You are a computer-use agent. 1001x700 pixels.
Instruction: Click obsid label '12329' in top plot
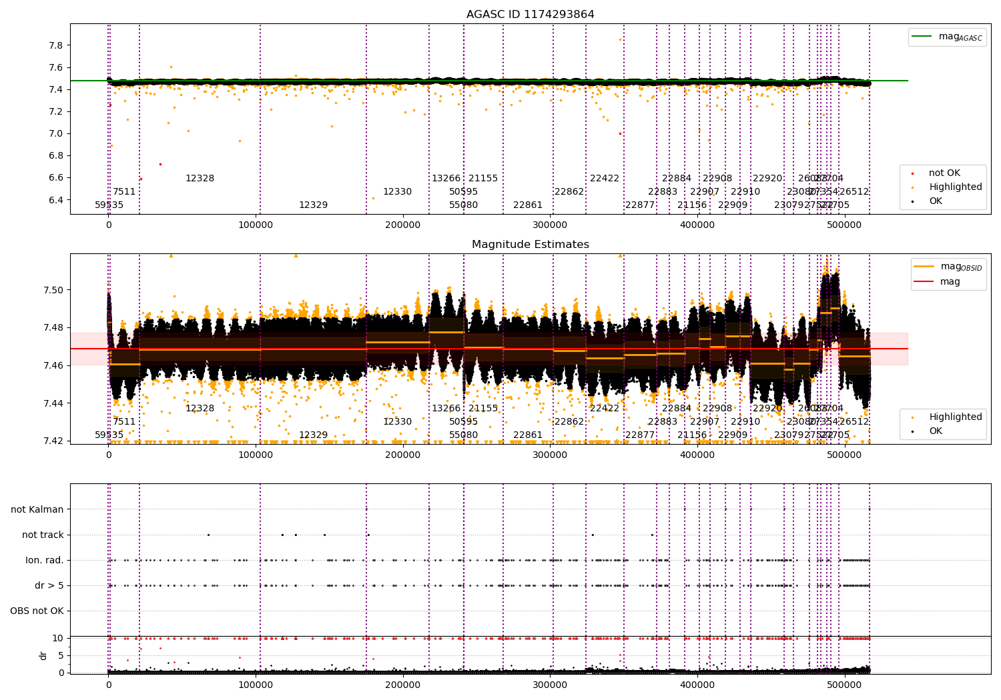point(313,205)
